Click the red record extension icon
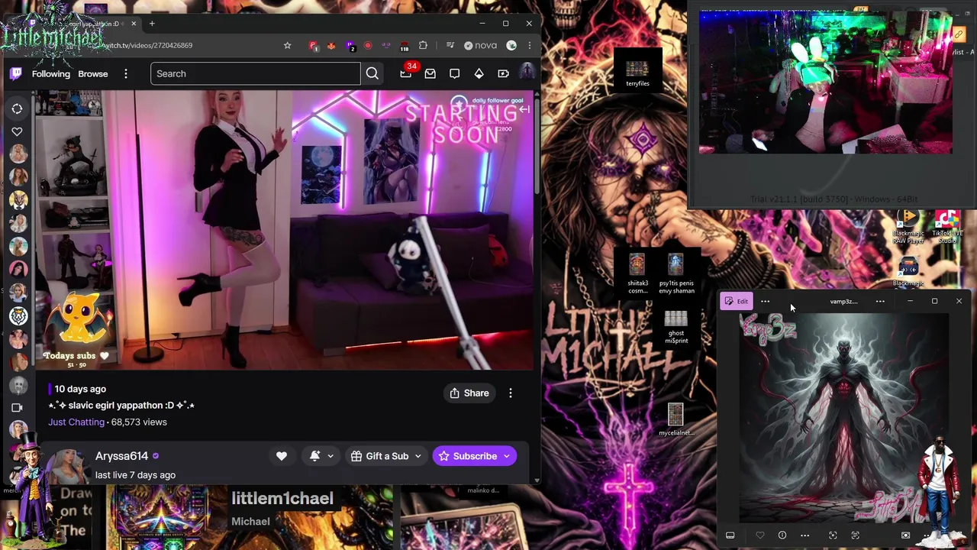977x550 pixels. 368,46
